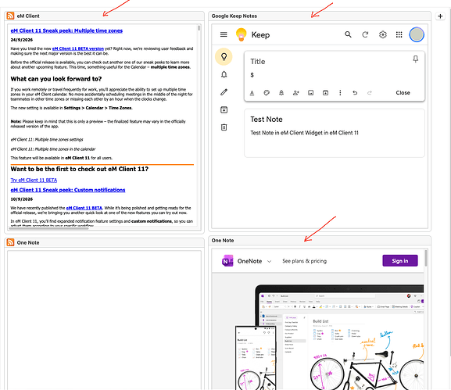Add a new widget with plus button
The width and height of the screenshot is (451, 390).
pos(440,16)
